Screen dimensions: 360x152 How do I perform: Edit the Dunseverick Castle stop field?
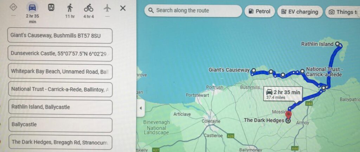point(60,54)
